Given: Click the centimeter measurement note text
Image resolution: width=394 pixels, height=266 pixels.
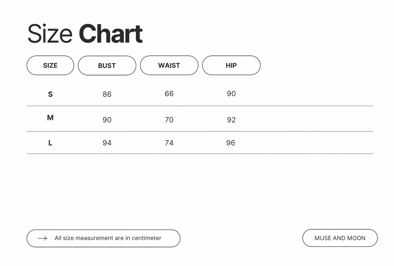Looking at the screenshot, I should 108,238.
